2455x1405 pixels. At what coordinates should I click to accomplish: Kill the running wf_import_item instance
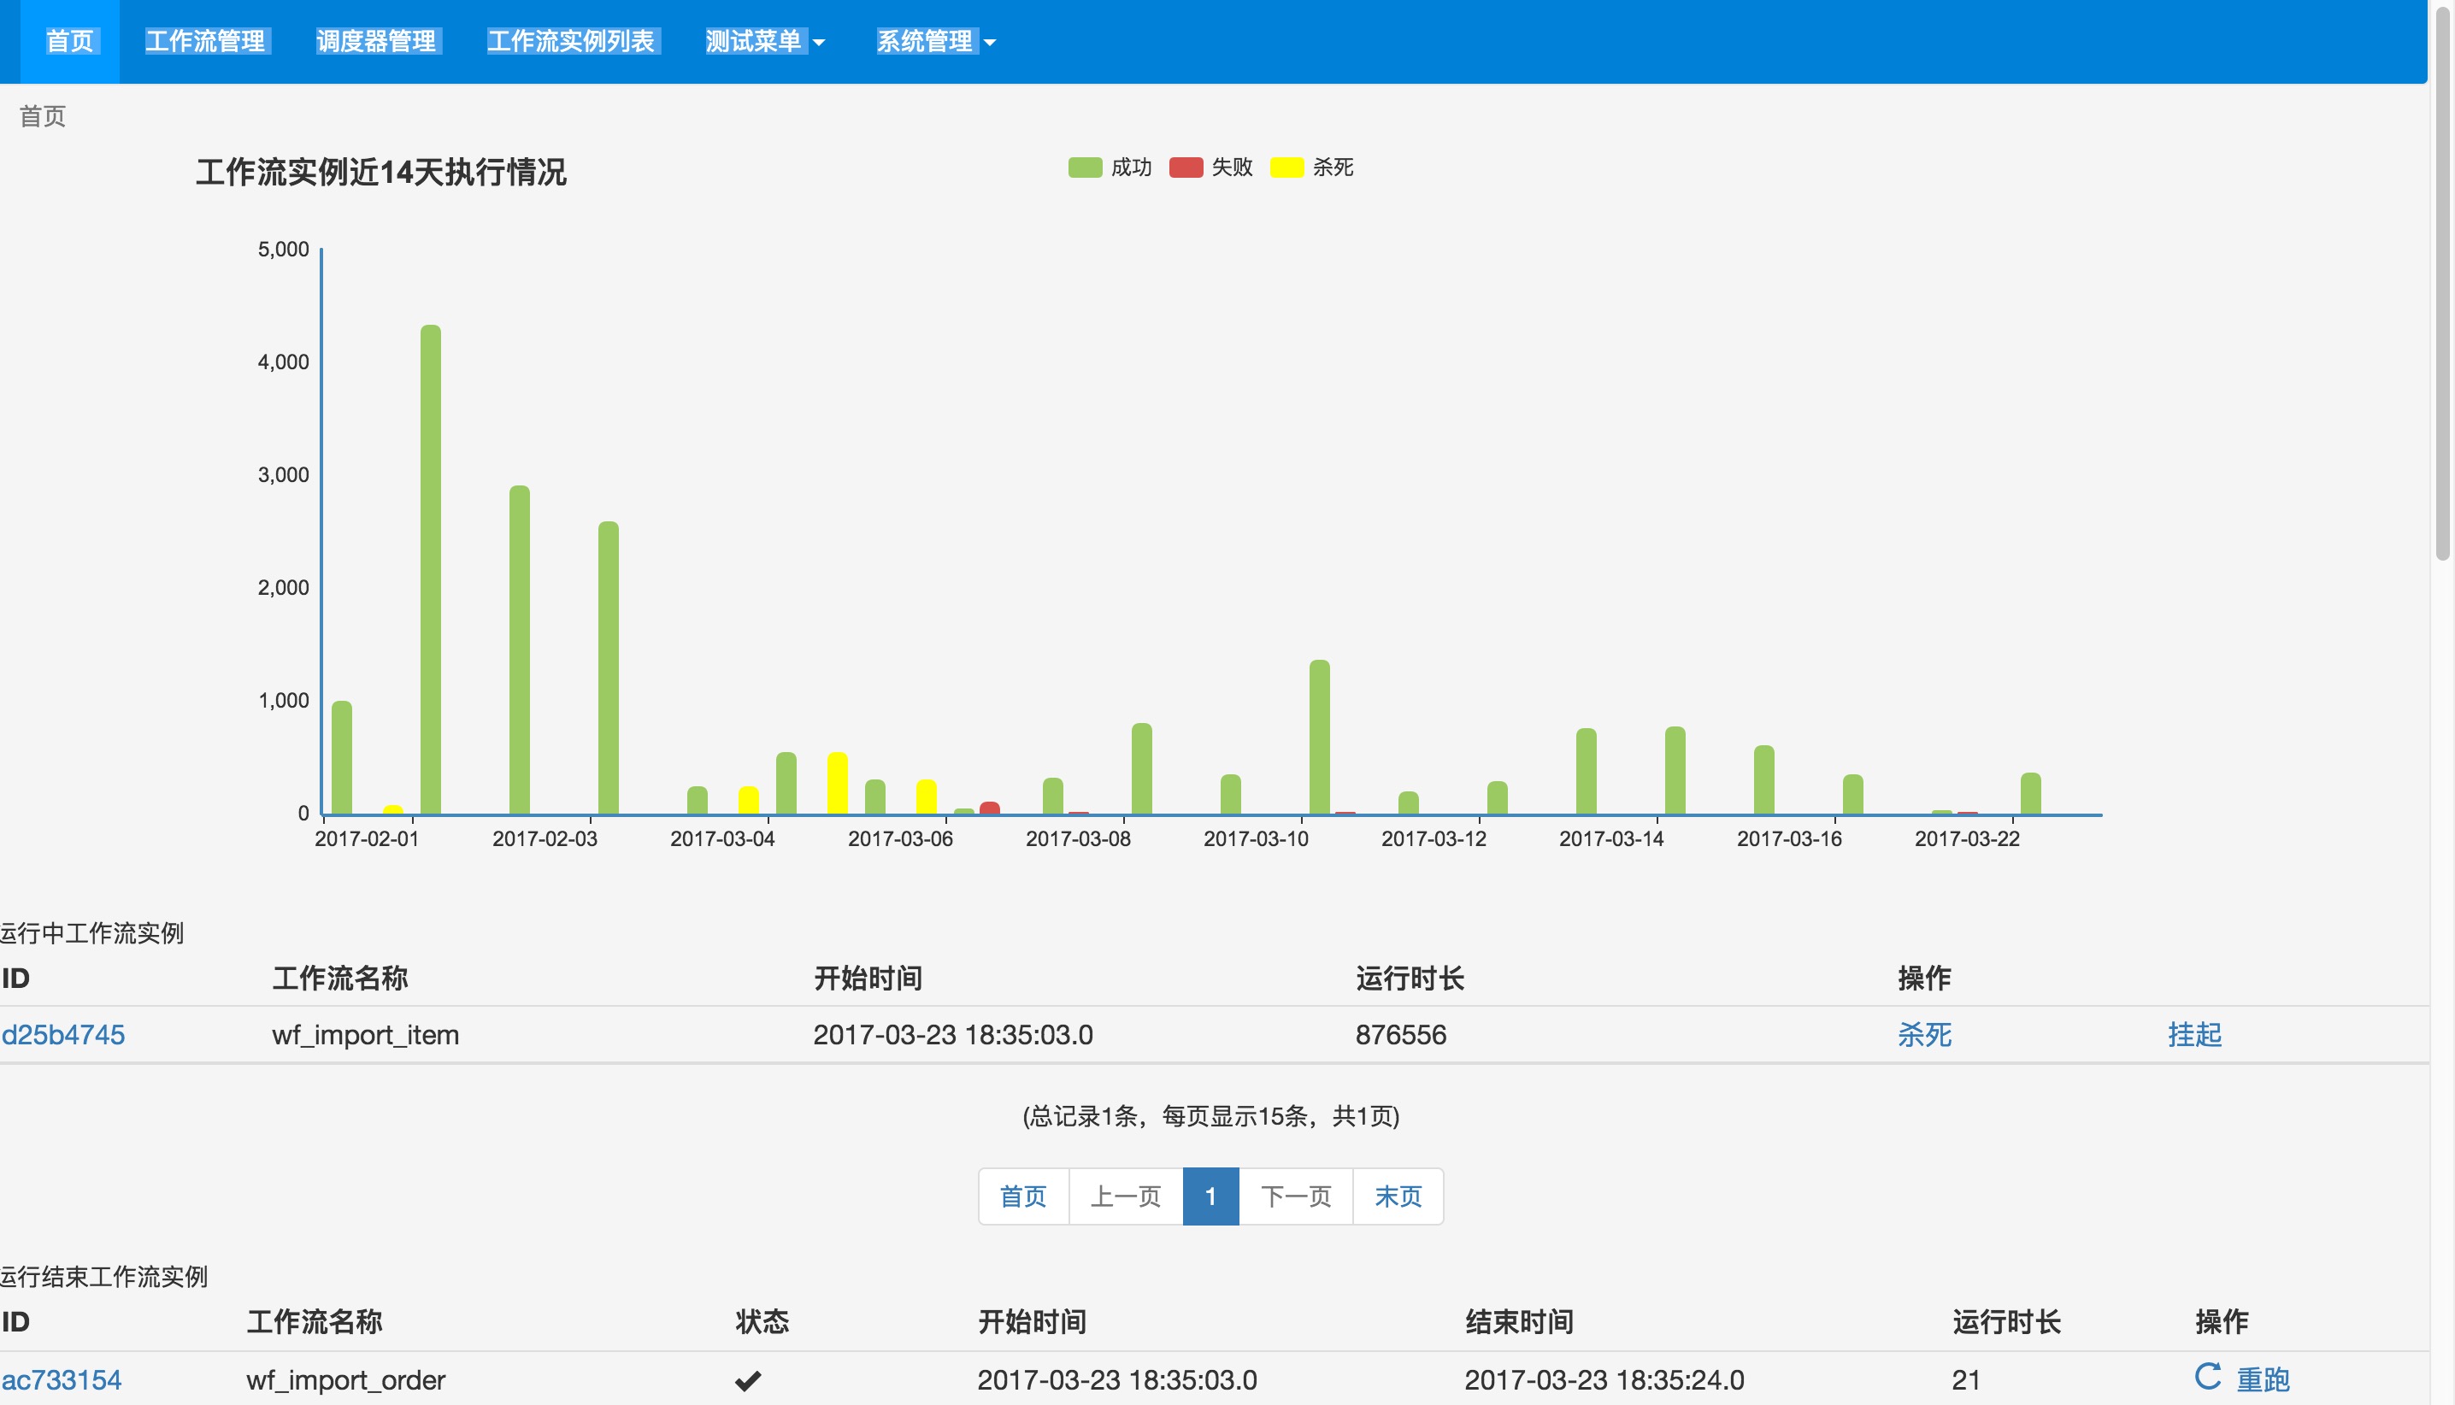point(1923,1034)
